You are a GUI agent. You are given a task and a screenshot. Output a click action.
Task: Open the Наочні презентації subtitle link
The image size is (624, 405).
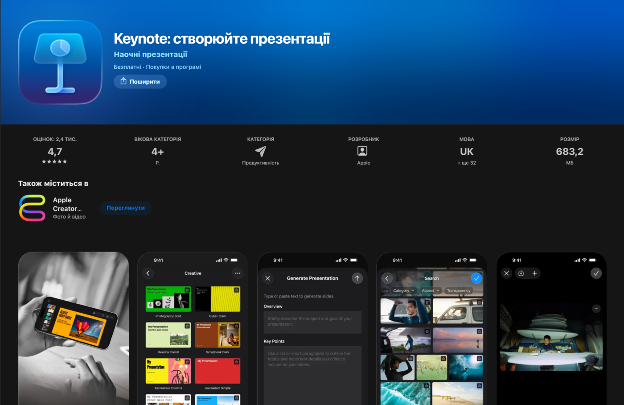click(x=151, y=54)
